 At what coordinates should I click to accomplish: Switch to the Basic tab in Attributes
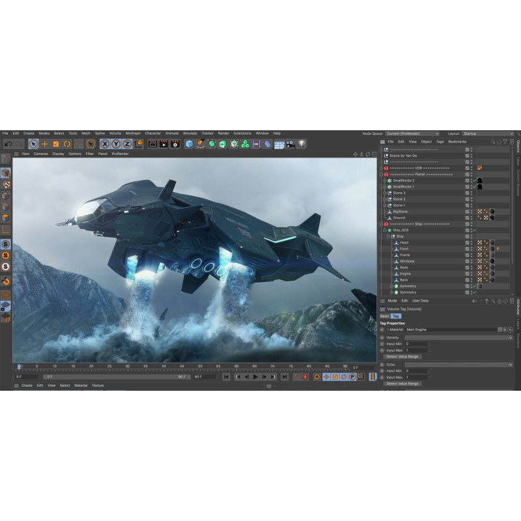384,316
